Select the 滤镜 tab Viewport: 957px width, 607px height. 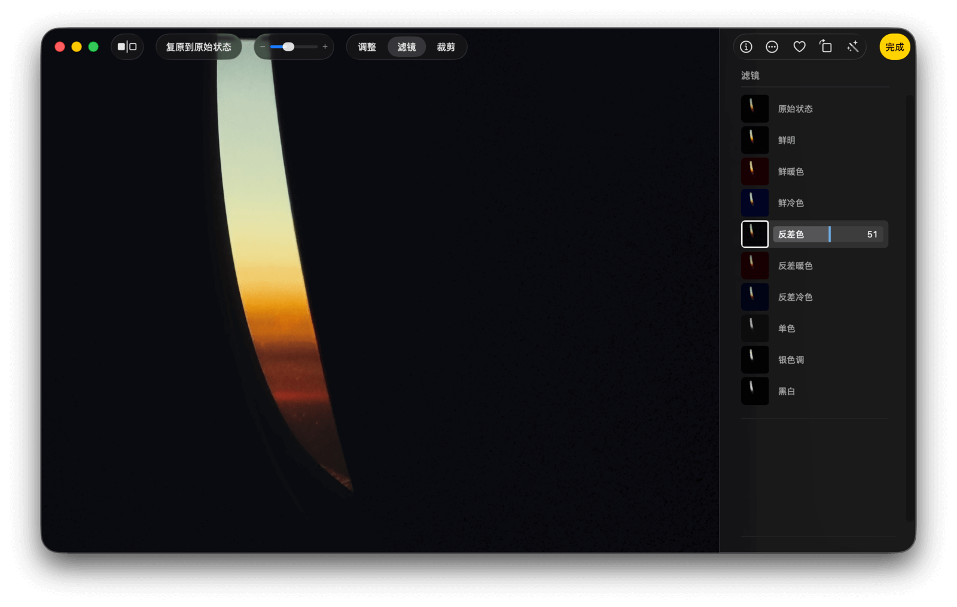(x=406, y=47)
